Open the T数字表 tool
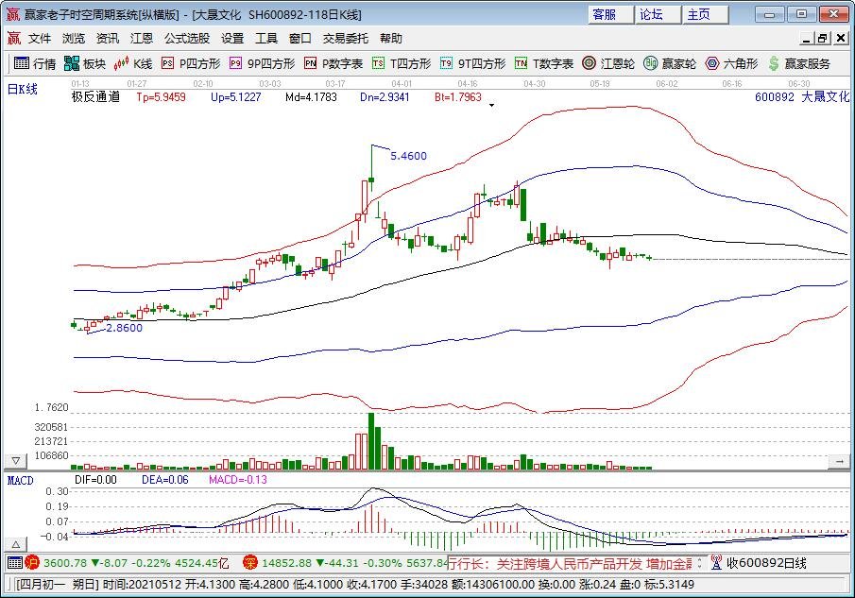The height and width of the screenshot is (598, 855). click(x=544, y=64)
